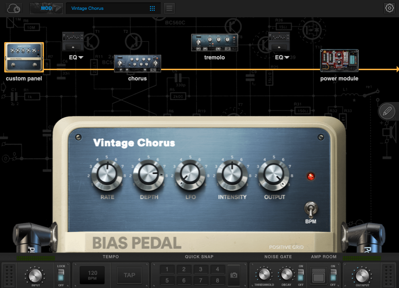
Task: Click the 120 BPM tempo display
Action: (92, 275)
